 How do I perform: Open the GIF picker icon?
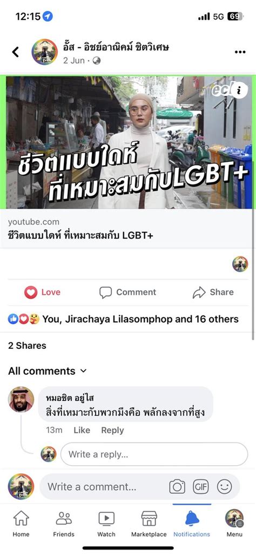tap(200, 487)
